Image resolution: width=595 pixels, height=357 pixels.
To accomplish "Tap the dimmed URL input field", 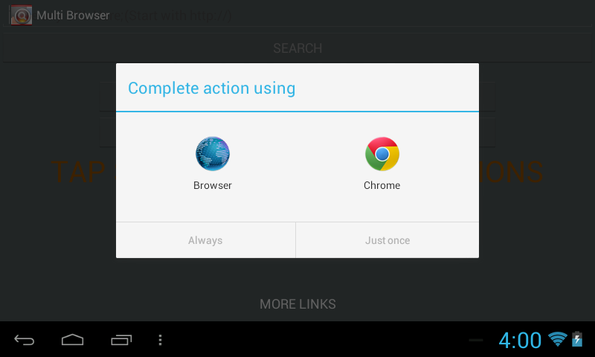I will pyautogui.click(x=297, y=16).
